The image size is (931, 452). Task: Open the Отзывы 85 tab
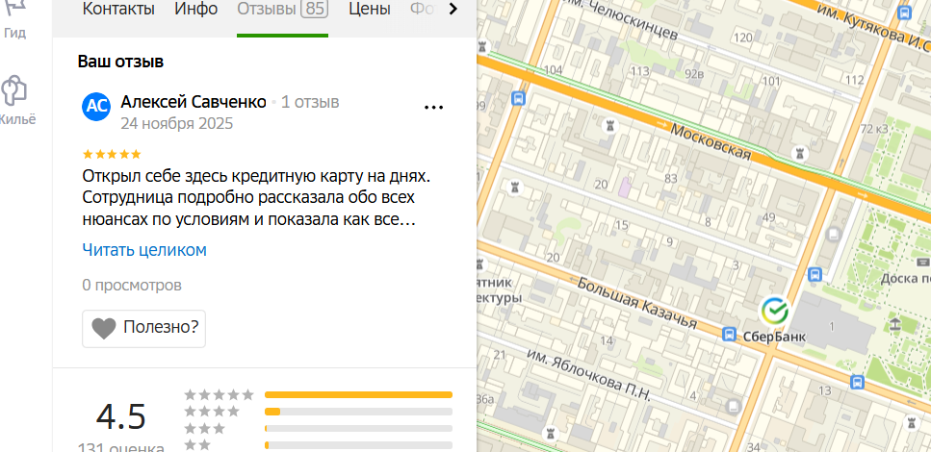[283, 10]
